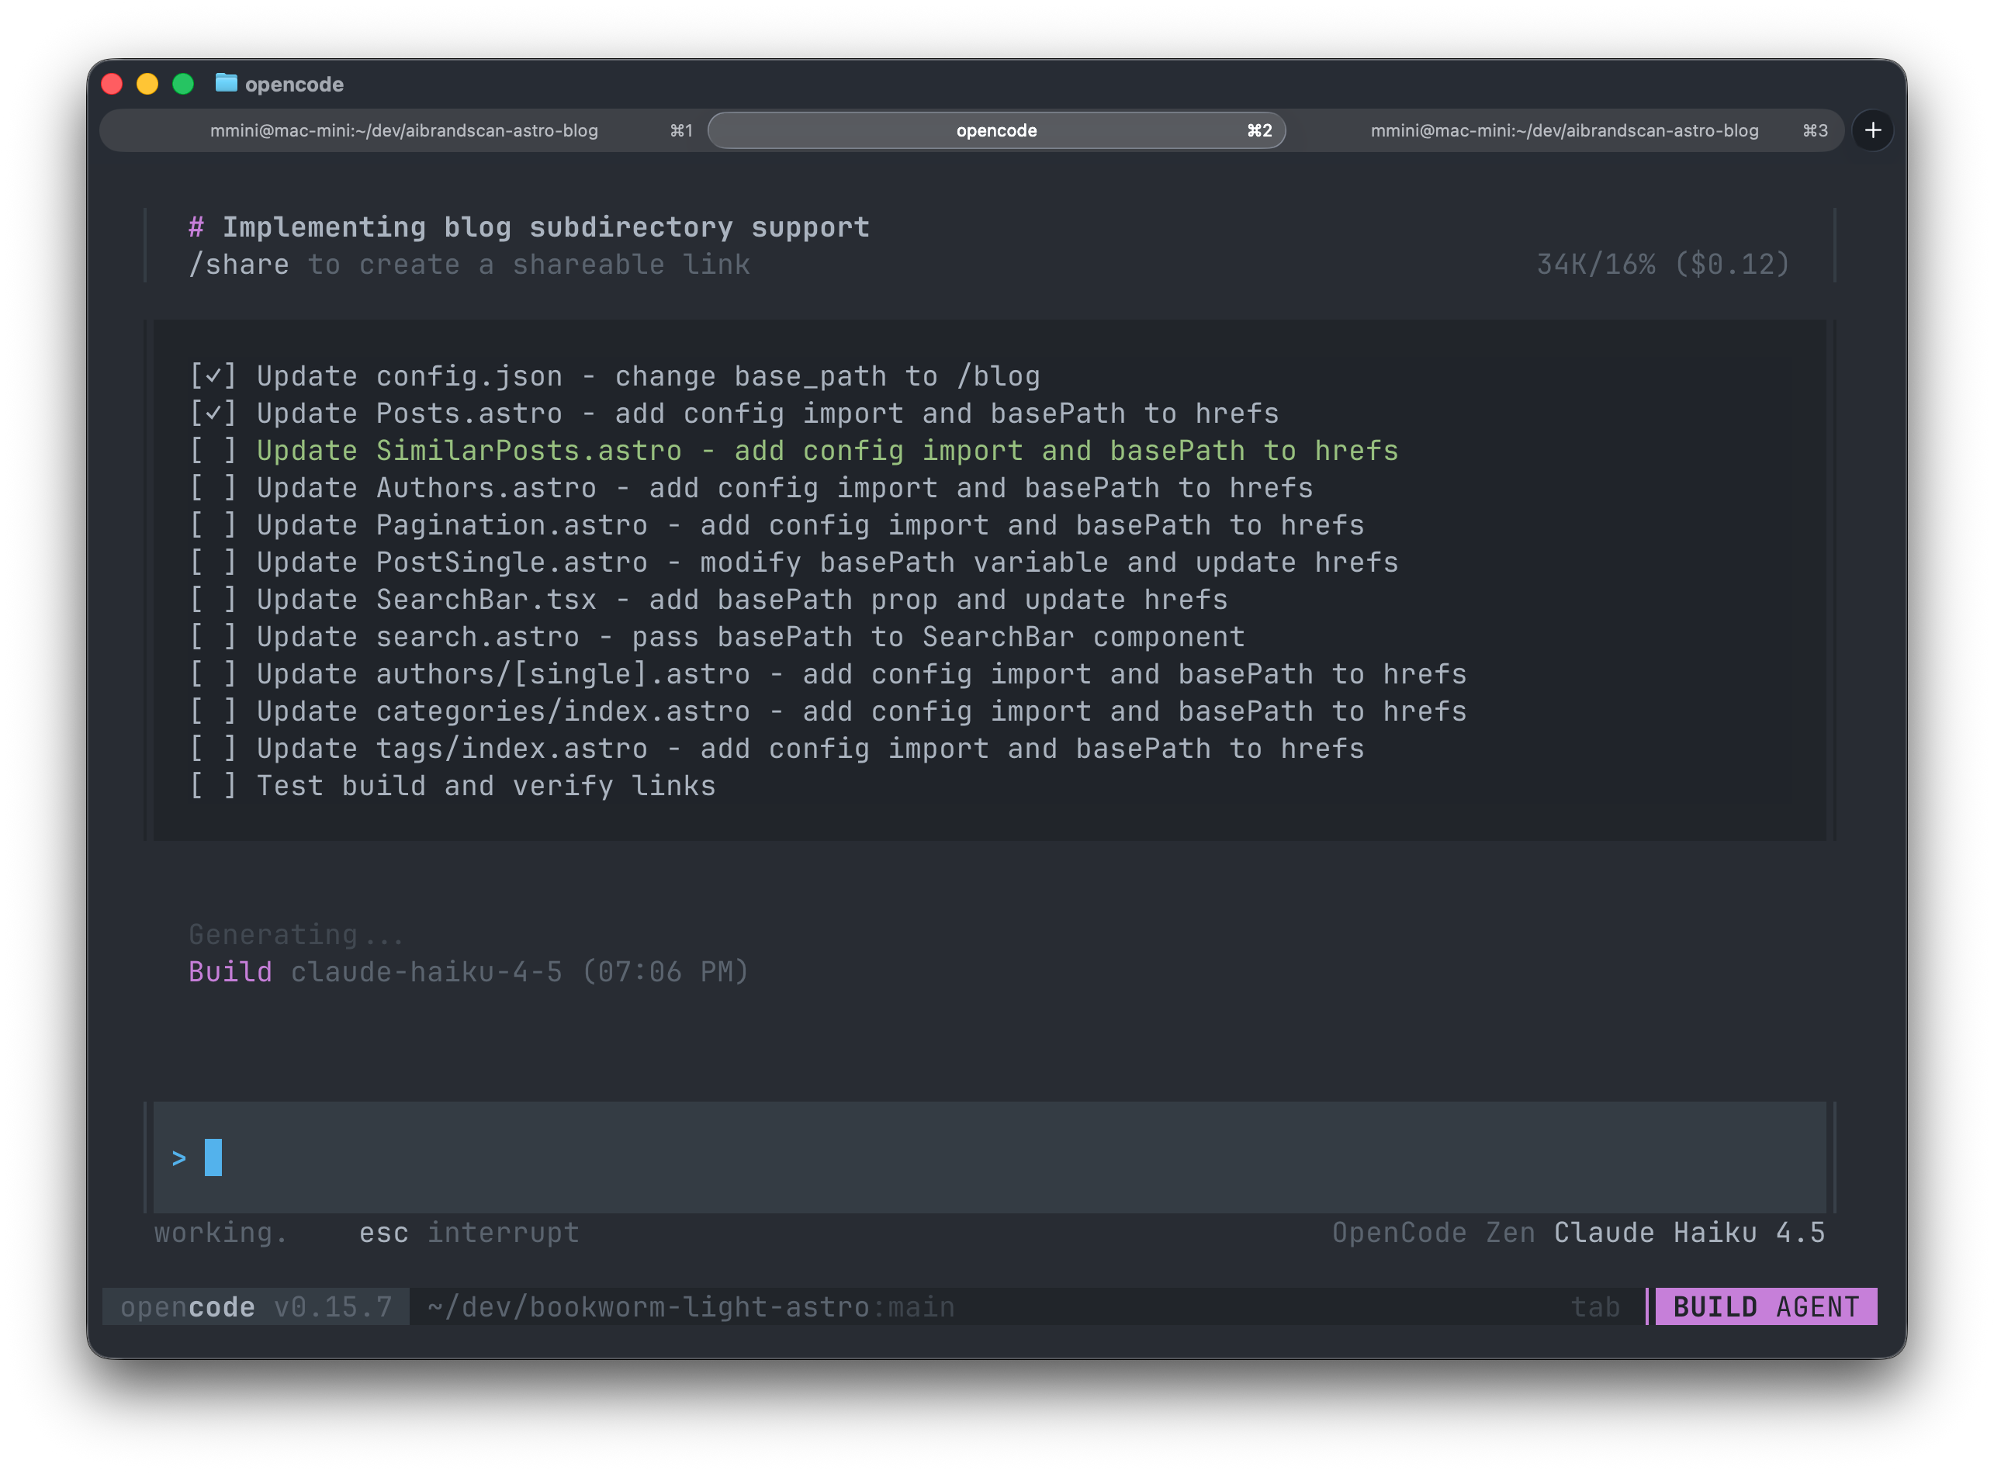Click checked box for Posts.astro task
1994x1474 pixels.
click(x=213, y=414)
